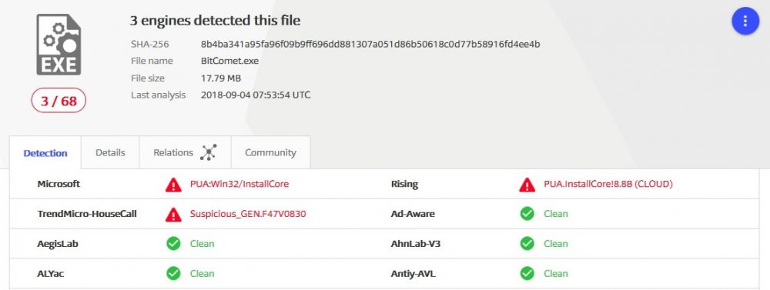
Task: Click the Antiy-AVL green checkmark icon
Action: [527, 273]
